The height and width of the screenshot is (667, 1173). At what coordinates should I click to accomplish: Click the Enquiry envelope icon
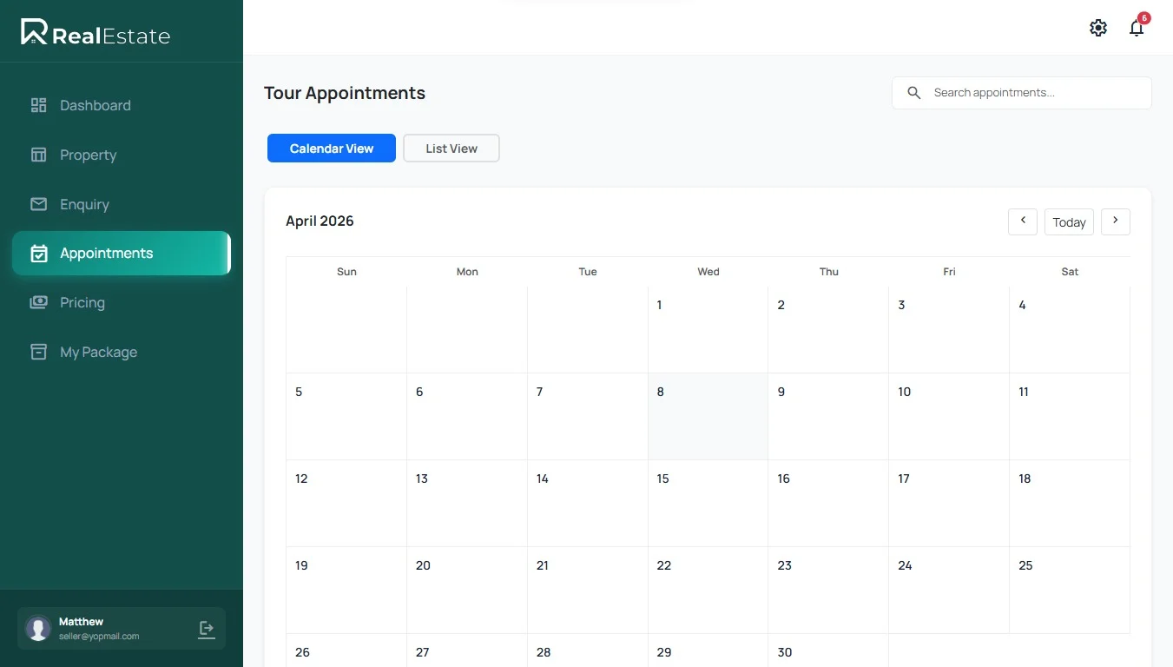pos(38,204)
